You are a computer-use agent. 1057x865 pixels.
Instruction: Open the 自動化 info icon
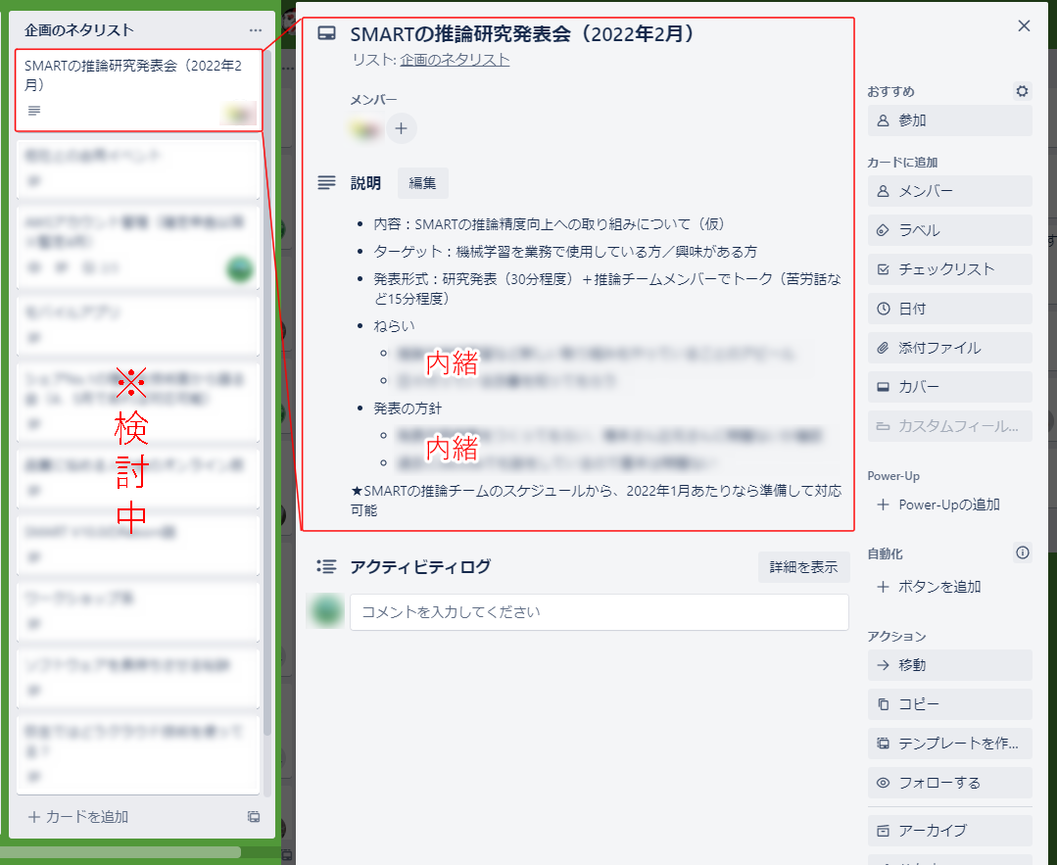(1022, 553)
